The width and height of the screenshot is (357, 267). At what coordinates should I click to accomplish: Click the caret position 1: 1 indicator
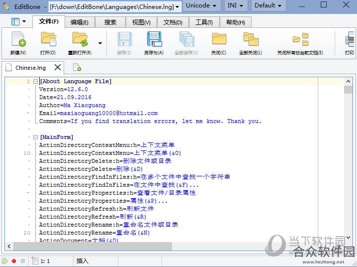pyautogui.click(x=45, y=261)
